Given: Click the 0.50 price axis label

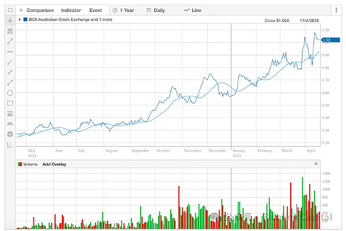Looking at the screenshot, I should click(325, 105).
